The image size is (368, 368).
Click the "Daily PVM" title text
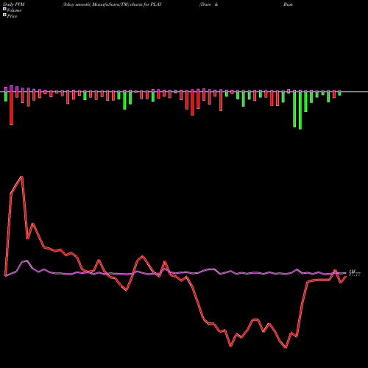pyautogui.click(x=14, y=4)
